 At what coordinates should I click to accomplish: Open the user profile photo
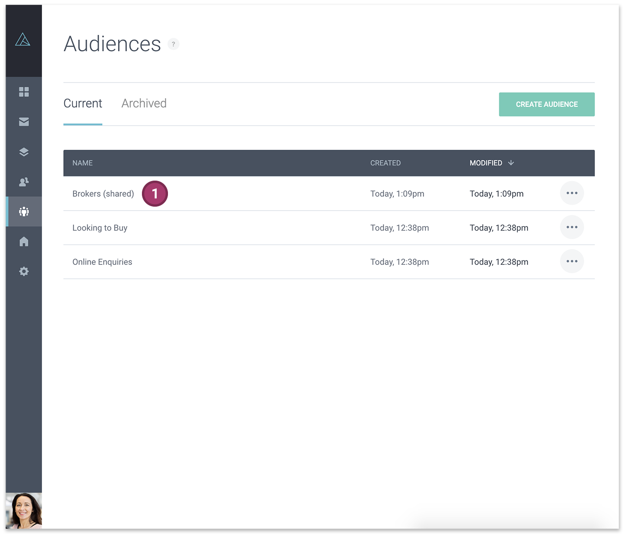coord(24,511)
